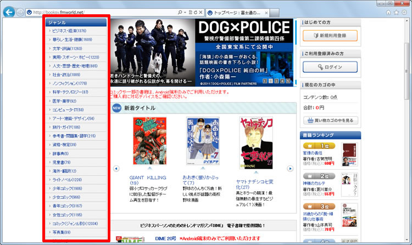Show previous titles with left carousel arrow
This screenshot has width=412, height=245.
coord(116,169)
